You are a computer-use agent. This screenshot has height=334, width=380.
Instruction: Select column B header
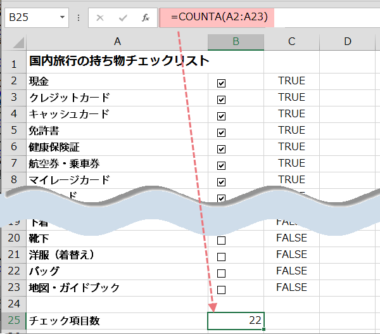[x=236, y=42]
